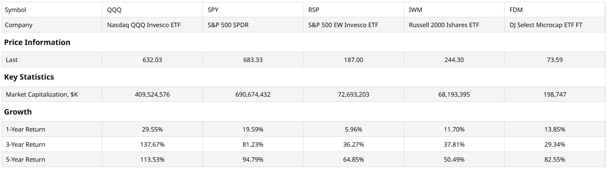
Task: Click QQQ last price 632.03
Action: point(152,60)
